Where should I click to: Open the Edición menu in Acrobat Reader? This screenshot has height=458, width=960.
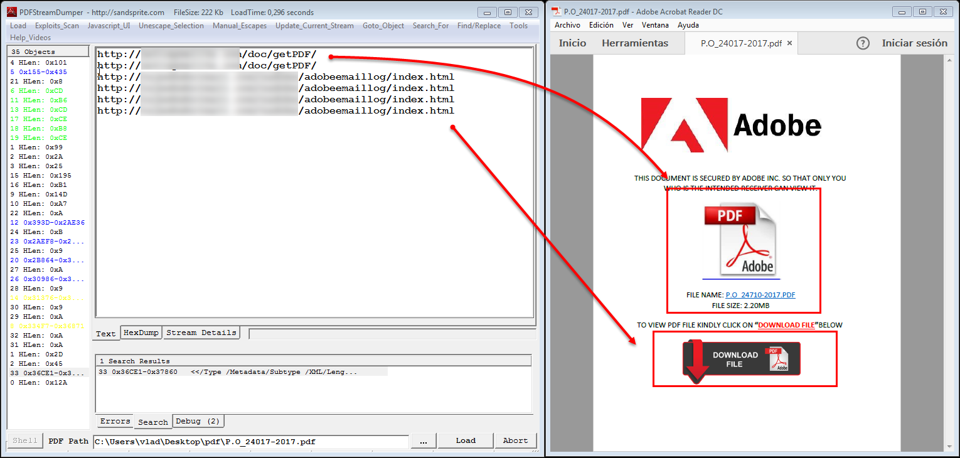tap(601, 25)
